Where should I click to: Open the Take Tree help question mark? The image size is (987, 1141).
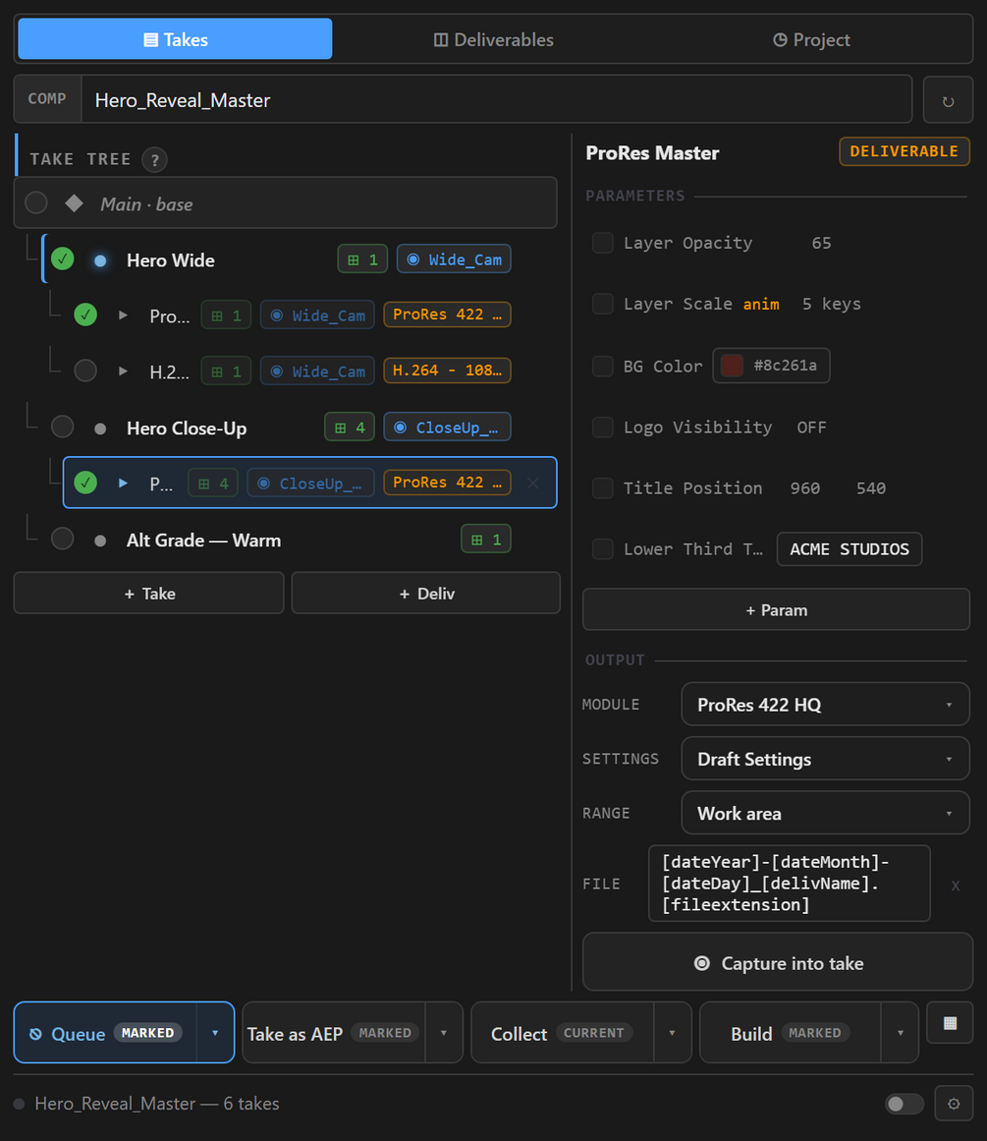(x=154, y=159)
